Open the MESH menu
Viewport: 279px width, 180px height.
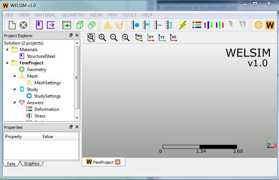coord(96,15)
